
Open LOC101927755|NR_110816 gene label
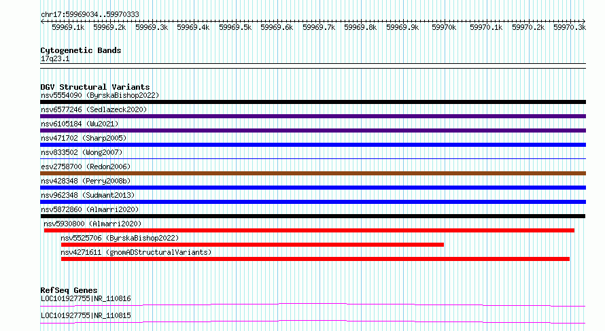point(86,298)
